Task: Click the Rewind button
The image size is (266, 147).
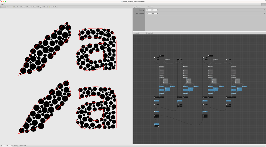Action: pos(23,146)
